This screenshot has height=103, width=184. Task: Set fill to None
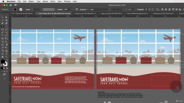[x=7, y=68]
